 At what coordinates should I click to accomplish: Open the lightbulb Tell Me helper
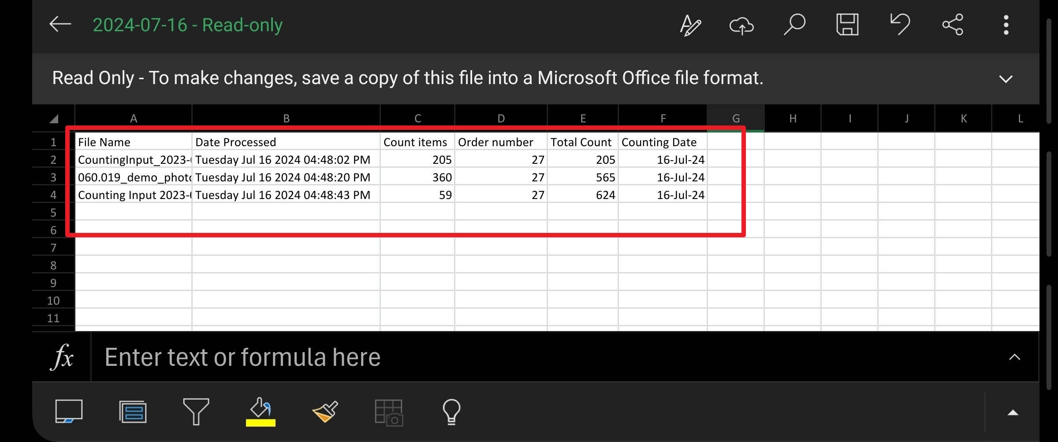451,412
